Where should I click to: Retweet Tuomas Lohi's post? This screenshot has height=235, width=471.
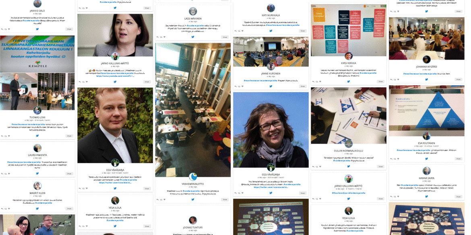[x=5, y=136]
